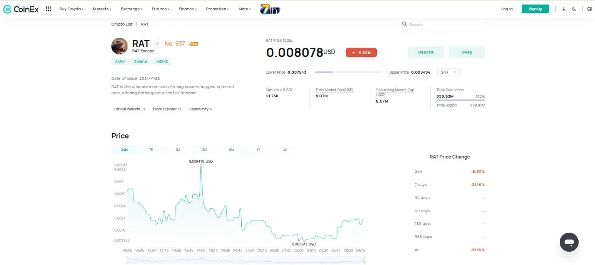Select the 1Y chart tab
The image size is (595, 265).
[x=258, y=150]
